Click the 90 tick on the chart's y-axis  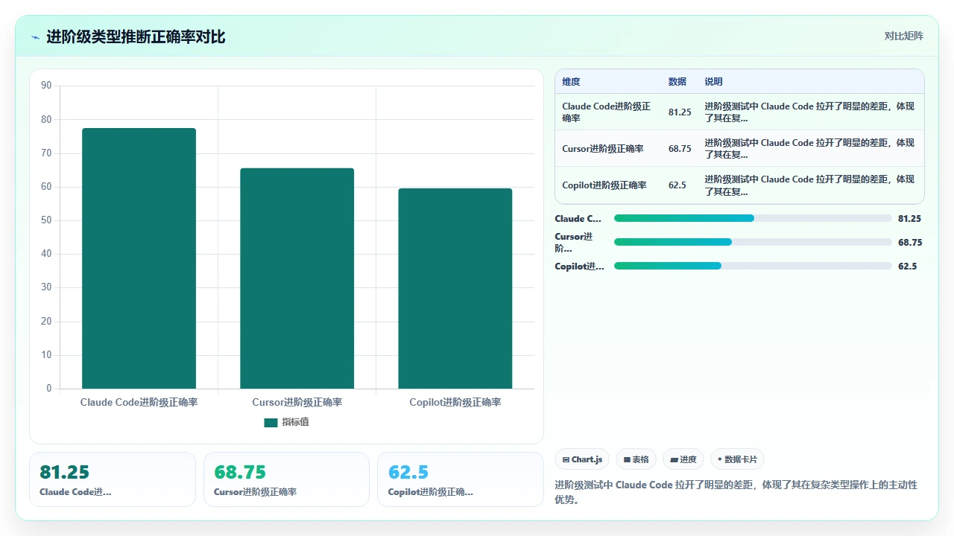point(46,86)
